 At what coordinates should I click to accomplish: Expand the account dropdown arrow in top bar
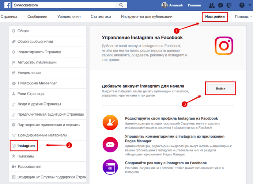coord(250,5)
